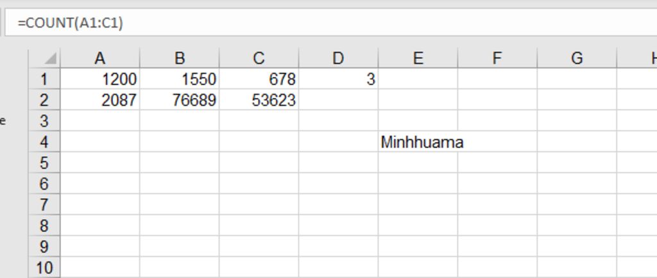The height and width of the screenshot is (278, 657).
Task: Click the cell with text Minhhuama
Action: (x=418, y=142)
